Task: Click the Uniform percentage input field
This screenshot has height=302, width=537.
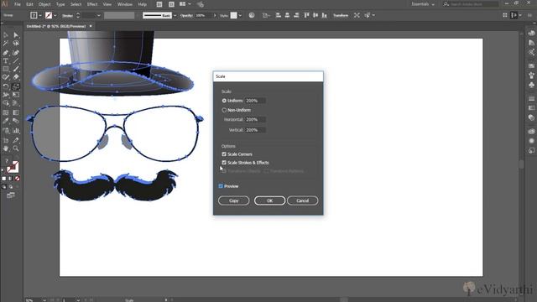Action: coord(255,101)
